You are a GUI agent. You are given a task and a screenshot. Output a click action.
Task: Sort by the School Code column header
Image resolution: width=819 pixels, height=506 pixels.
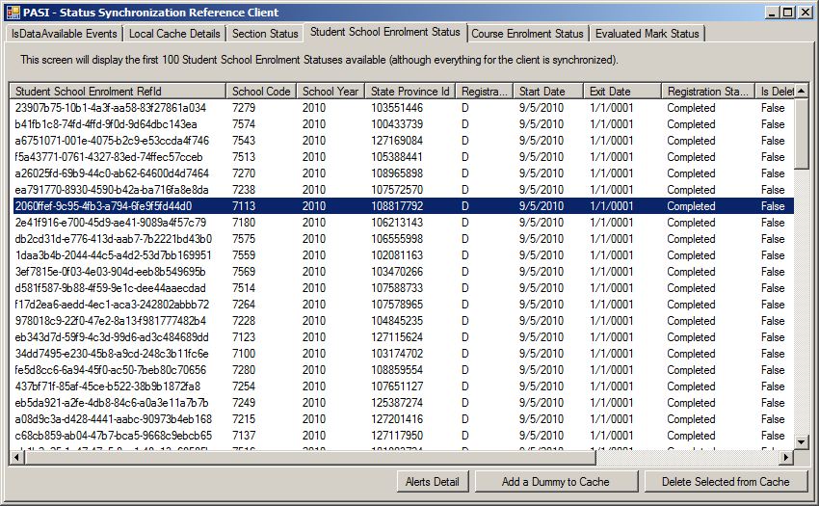coord(260,92)
